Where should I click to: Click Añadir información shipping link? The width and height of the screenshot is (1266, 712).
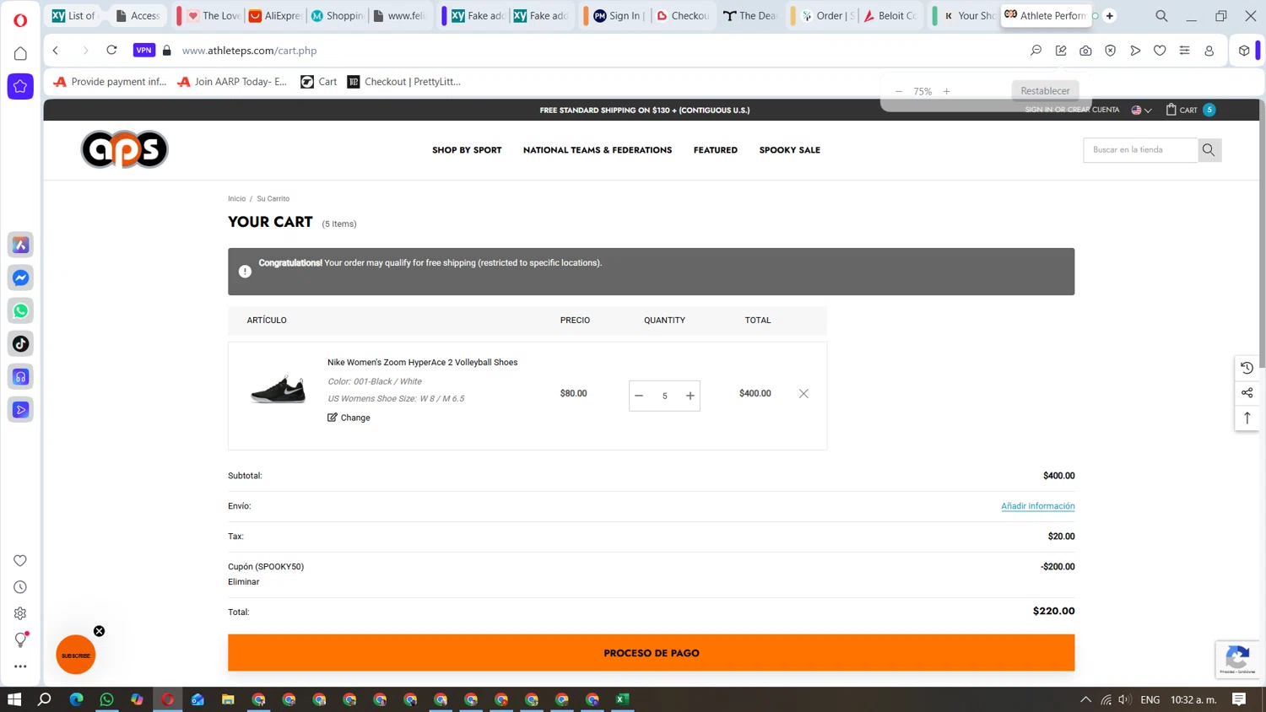click(1037, 506)
